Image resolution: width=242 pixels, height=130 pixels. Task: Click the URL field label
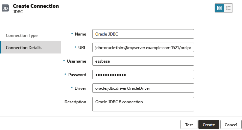(82, 48)
